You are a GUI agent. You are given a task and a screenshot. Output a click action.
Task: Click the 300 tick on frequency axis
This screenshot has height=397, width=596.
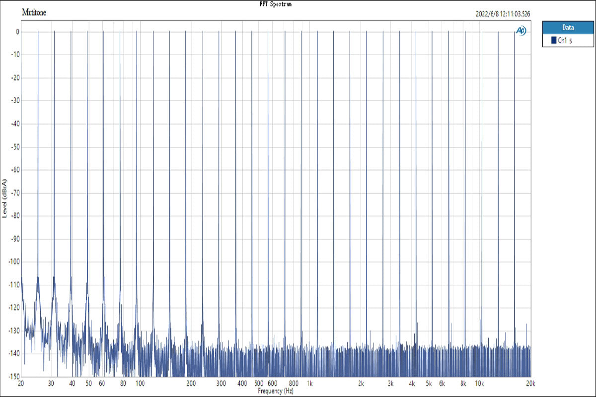221,384
